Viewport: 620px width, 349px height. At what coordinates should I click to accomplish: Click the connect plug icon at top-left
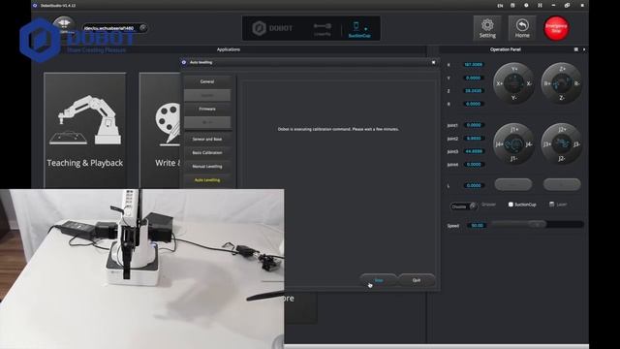point(63,24)
